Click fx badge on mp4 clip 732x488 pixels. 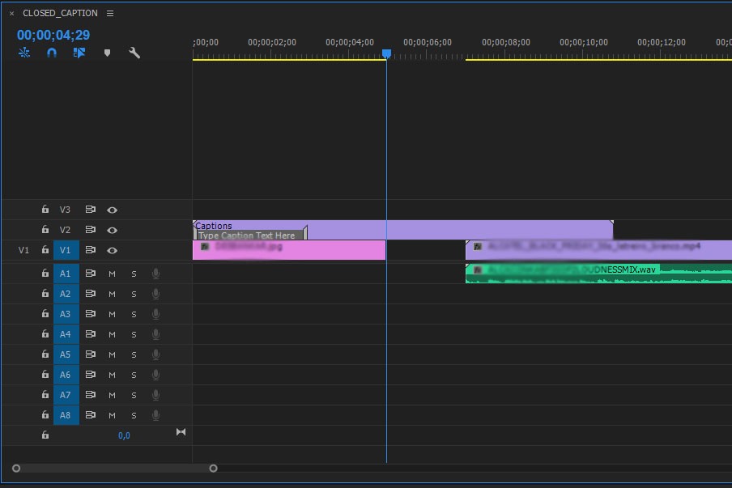coord(478,246)
